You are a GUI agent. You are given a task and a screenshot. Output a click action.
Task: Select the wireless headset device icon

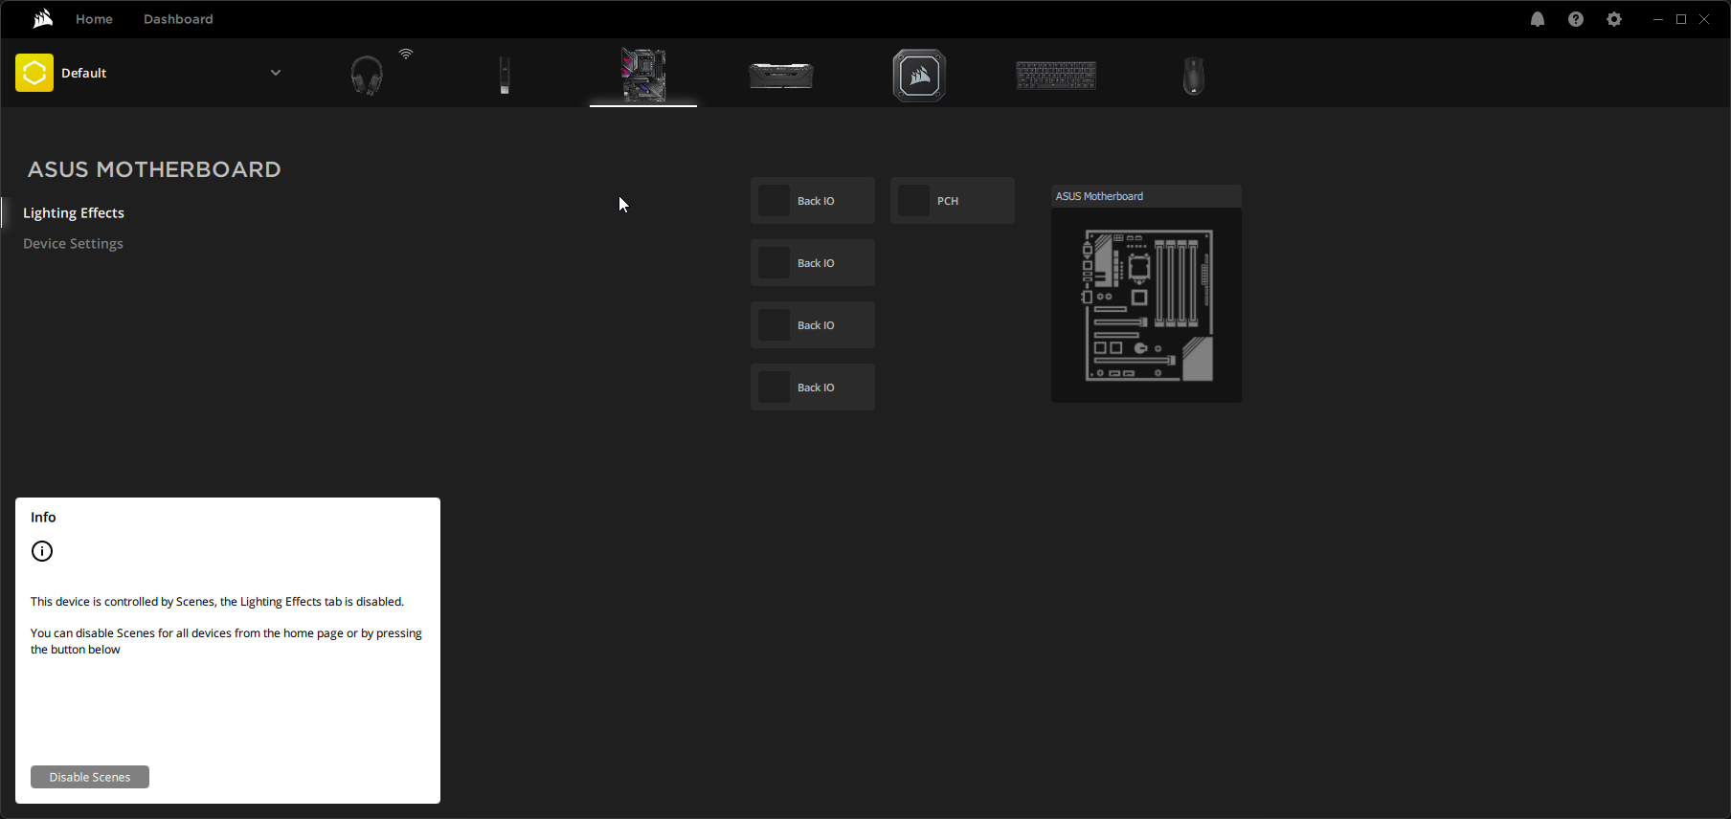[x=367, y=75]
